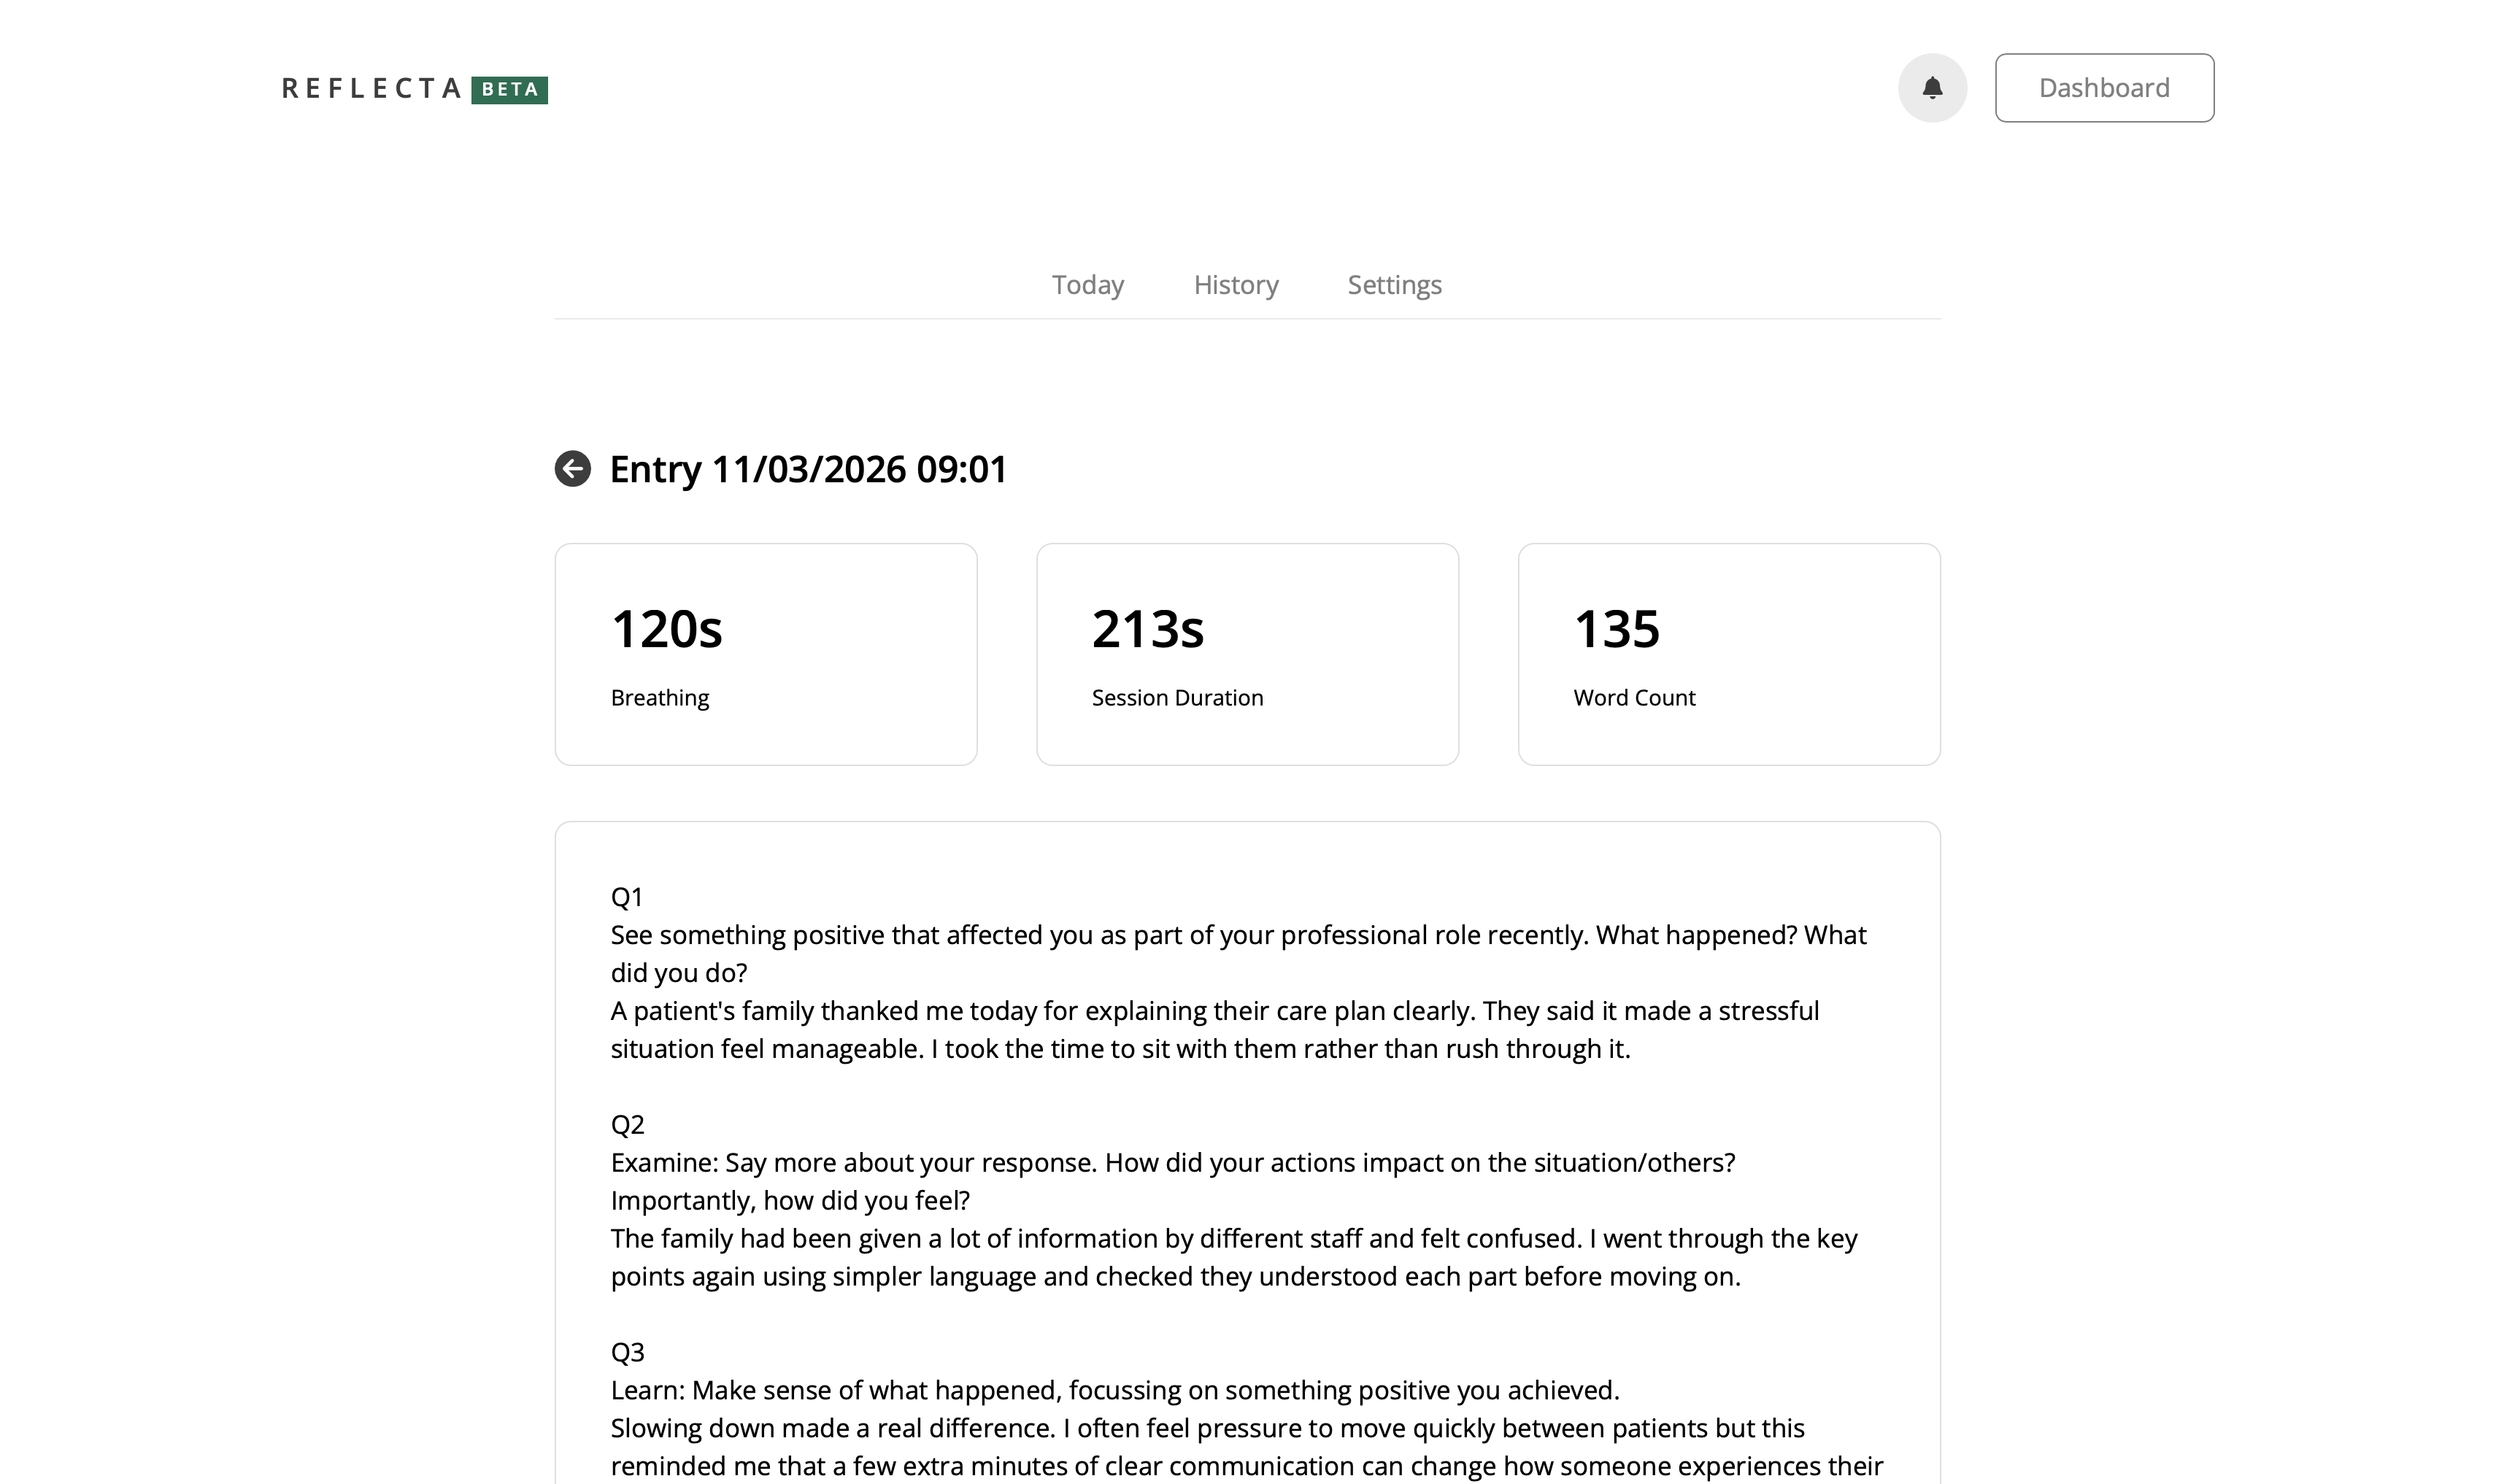Select the Word Count stat card
The height and width of the screenshot is (1484, 2496).
tap(1729, 653)
